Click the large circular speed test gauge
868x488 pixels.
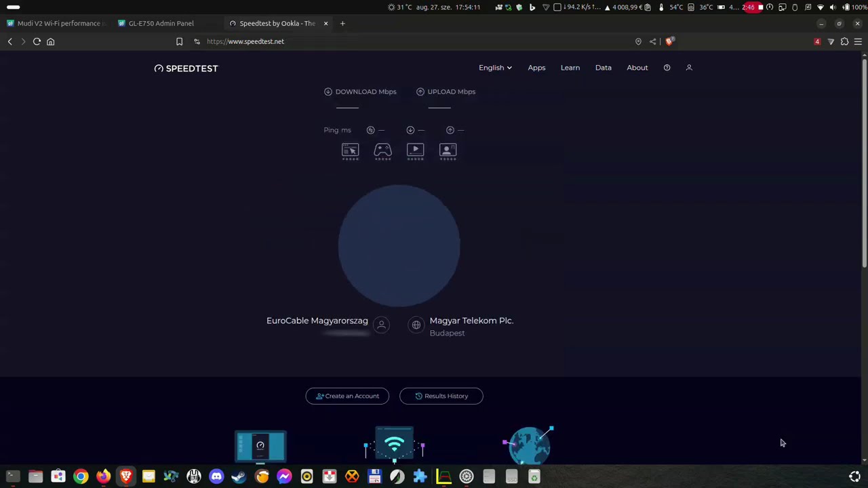point(399,245)
